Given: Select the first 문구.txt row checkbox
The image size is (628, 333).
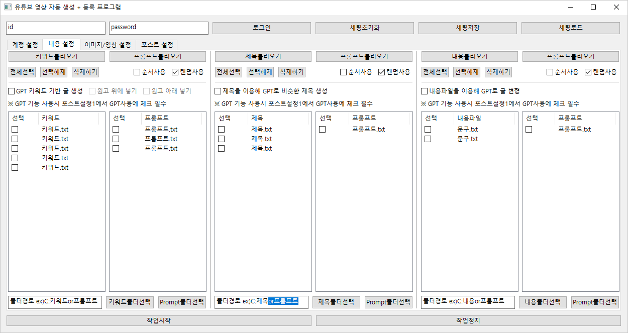Looking at the screenshot, I should [428, 130].
